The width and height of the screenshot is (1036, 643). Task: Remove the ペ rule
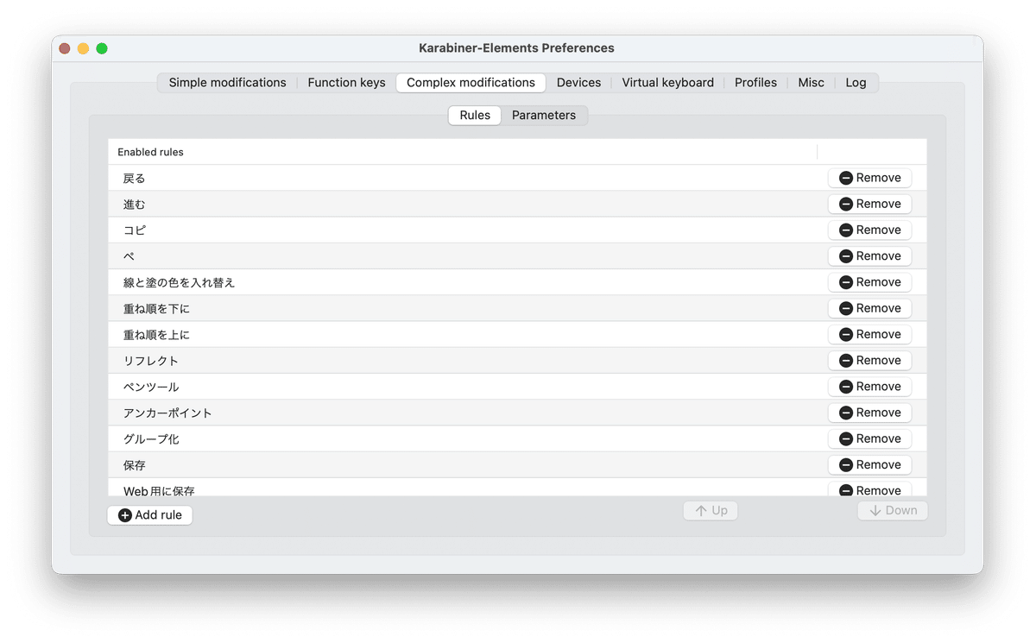pos(869,256)
